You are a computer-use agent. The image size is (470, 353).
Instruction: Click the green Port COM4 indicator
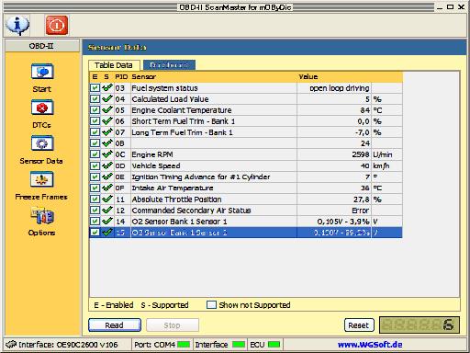click(184, 345)
